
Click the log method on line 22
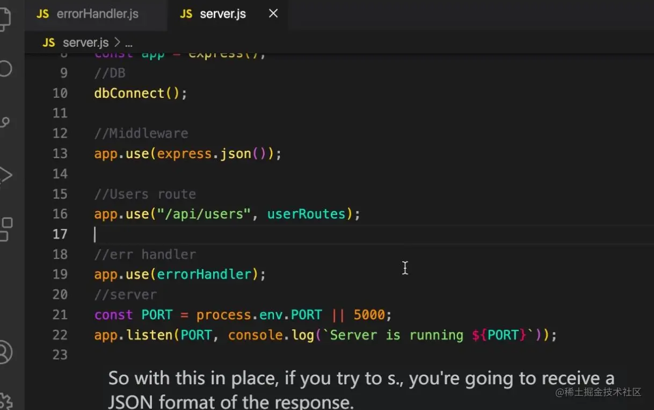[x=302, y=335]
